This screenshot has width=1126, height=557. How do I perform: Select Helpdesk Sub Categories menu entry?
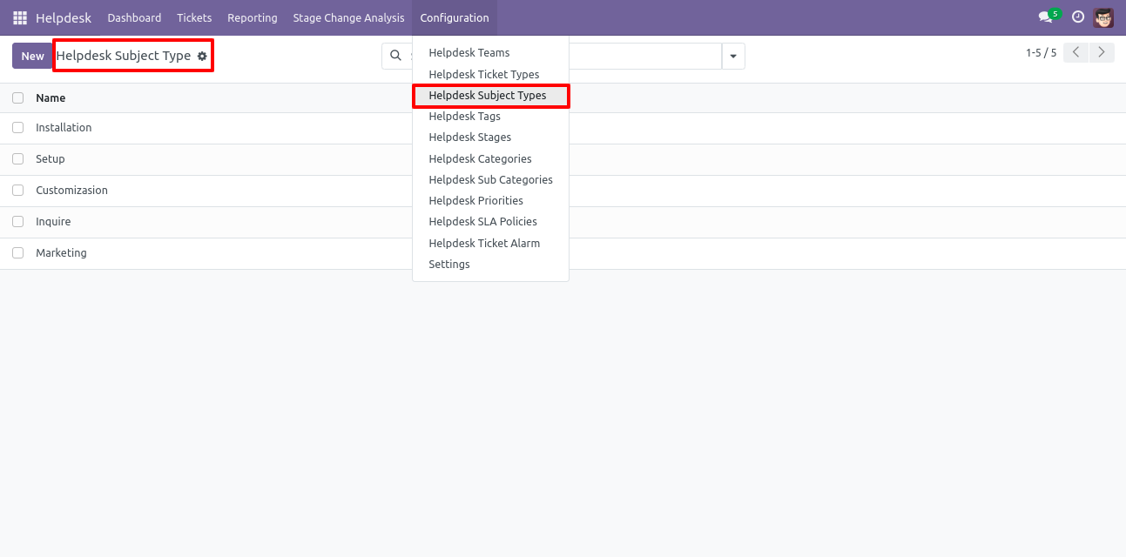click(490, 180)
